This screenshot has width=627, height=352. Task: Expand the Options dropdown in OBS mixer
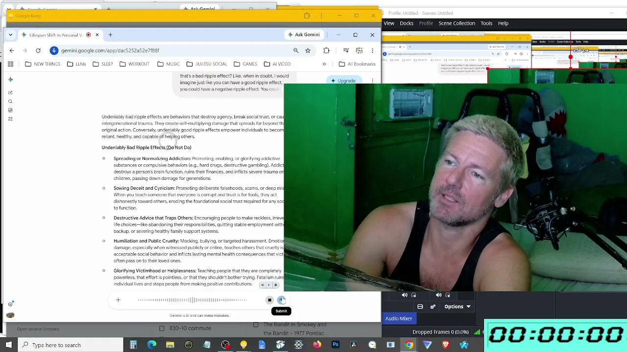(458, 307)
